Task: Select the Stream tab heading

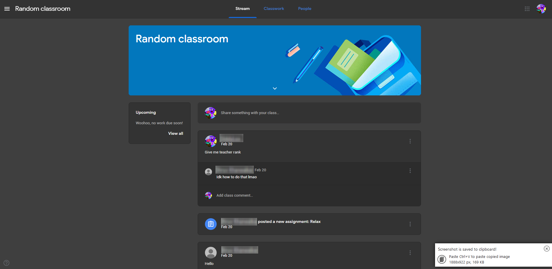Action: 242,8
